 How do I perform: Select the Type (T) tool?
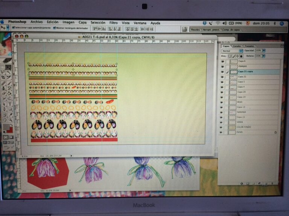pos(9,104)
